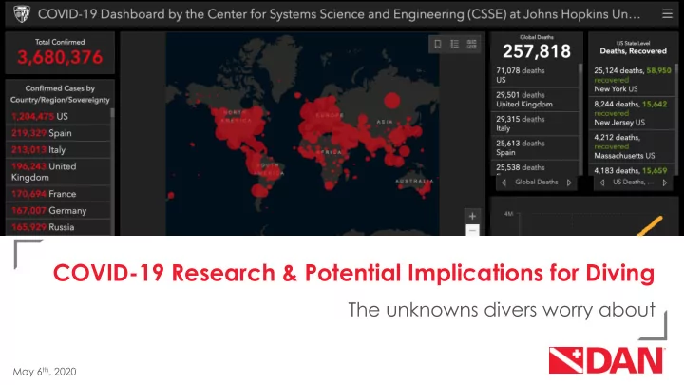The height and width of the screenshot is (385, 684).
Task: Select the 213,013 Italy row
Action: (58, 150)
